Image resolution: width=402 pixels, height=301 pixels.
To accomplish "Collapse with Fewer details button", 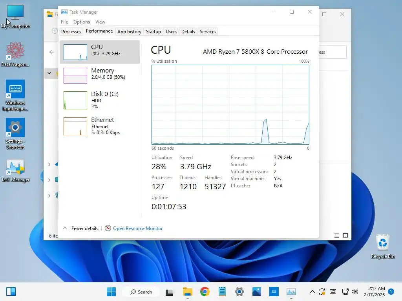I will click(80, 228).
